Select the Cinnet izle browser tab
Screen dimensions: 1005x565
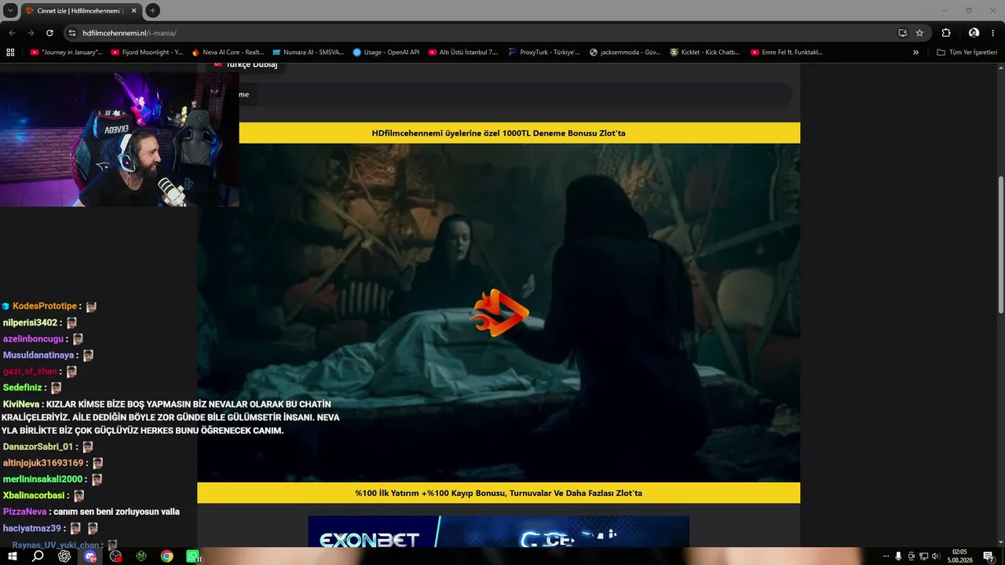(x=81, y=11)
